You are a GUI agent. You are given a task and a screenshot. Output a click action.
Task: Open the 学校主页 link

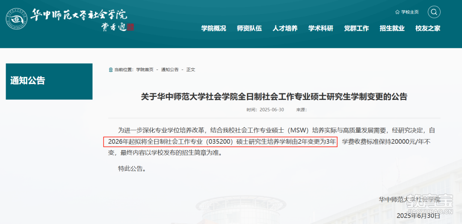pyautogui.click(x=410, y=12)
